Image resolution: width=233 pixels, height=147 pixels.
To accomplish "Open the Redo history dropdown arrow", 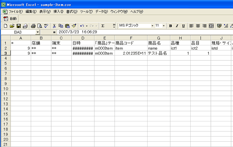I will [96, 26].
